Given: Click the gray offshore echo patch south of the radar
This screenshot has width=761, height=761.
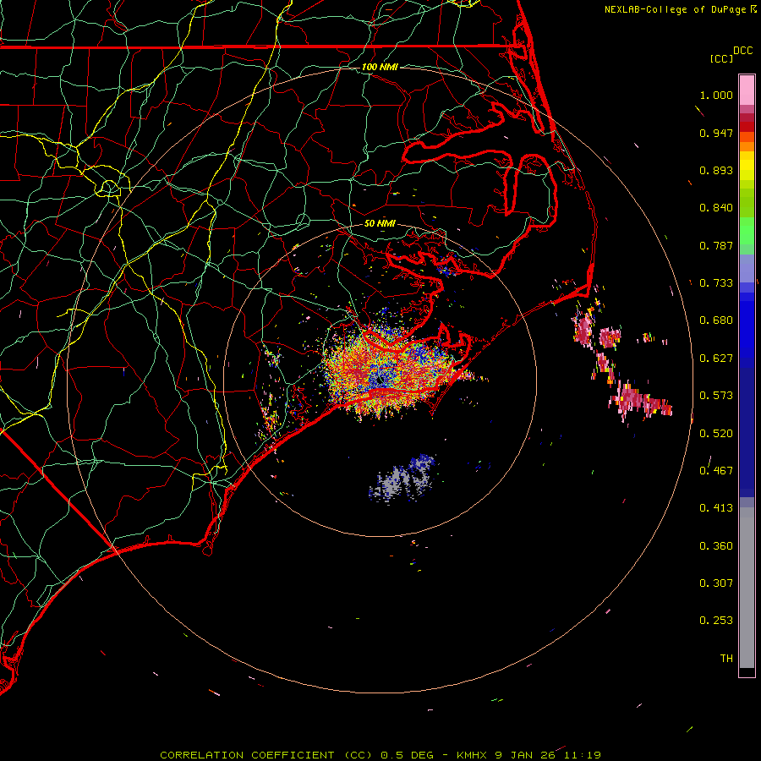Looking at the screenshot, I should [402, 479].
